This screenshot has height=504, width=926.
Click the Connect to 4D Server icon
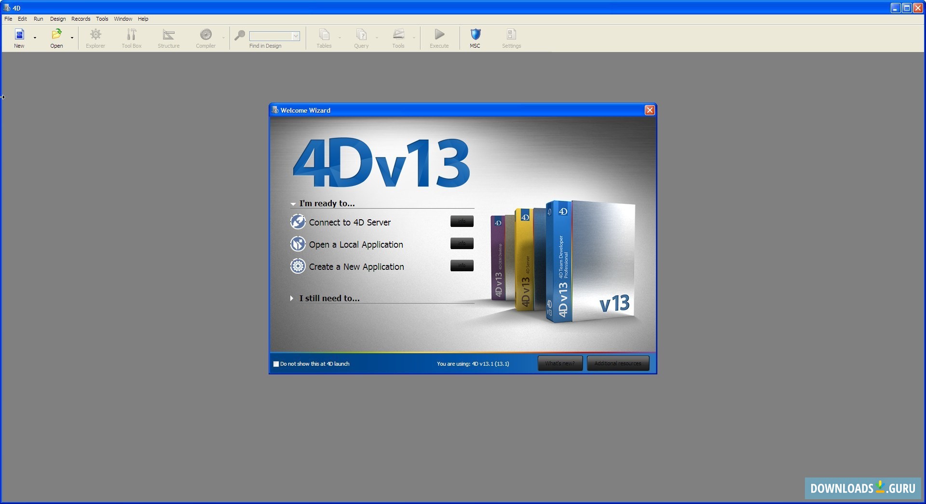(298, 222)
